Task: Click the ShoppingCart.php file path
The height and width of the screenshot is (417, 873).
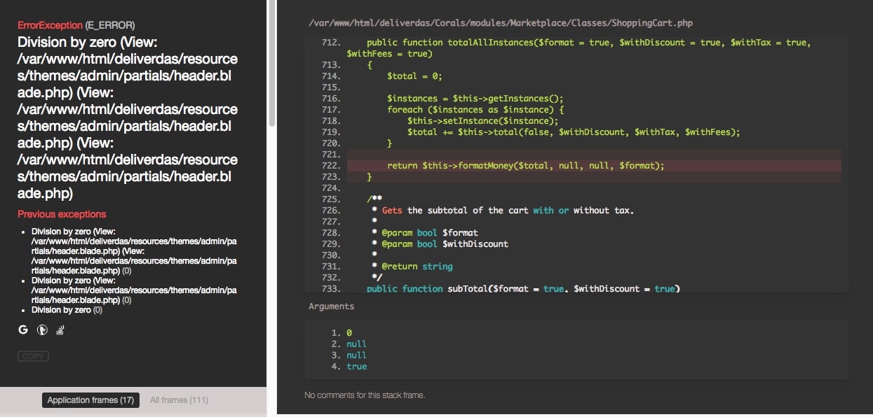Action: 501,23
